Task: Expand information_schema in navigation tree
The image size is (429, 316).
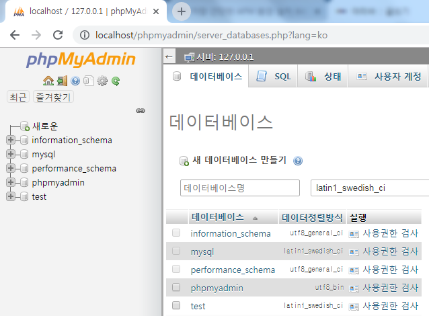Action: click(x=11, y=140)
